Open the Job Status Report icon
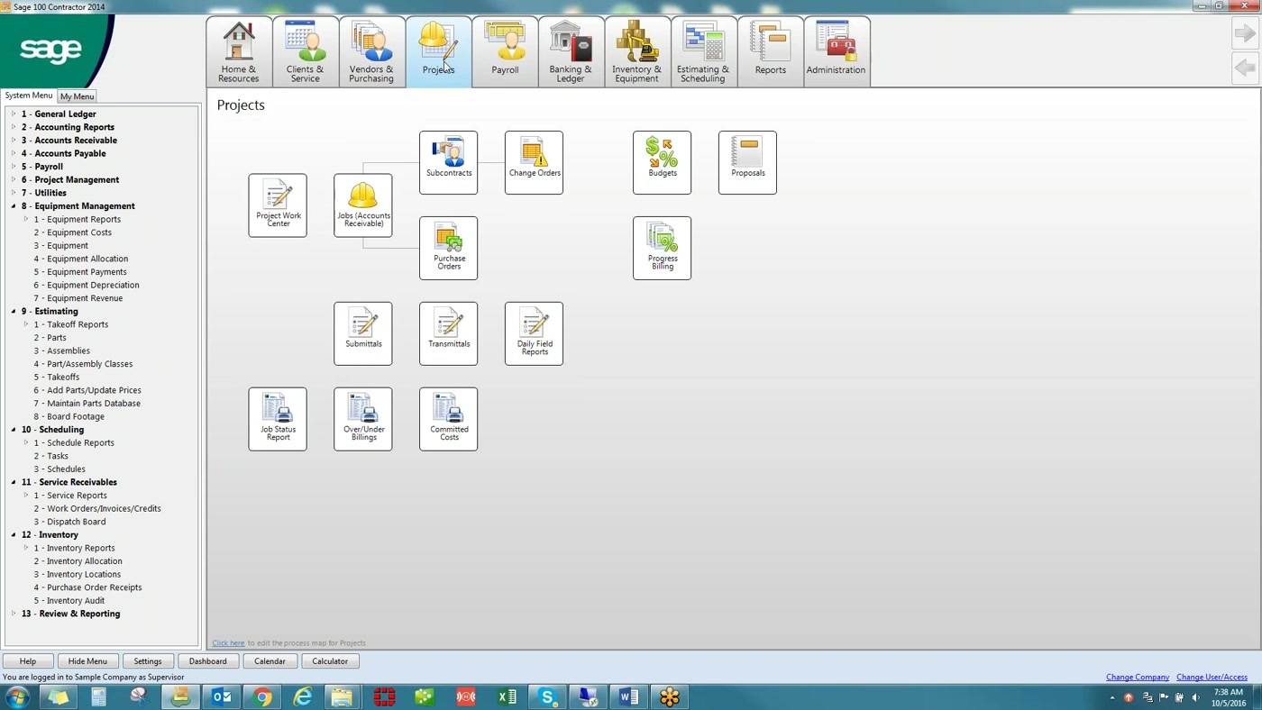The height and width of the screenshot is (710, 1262). coord(278,419)
